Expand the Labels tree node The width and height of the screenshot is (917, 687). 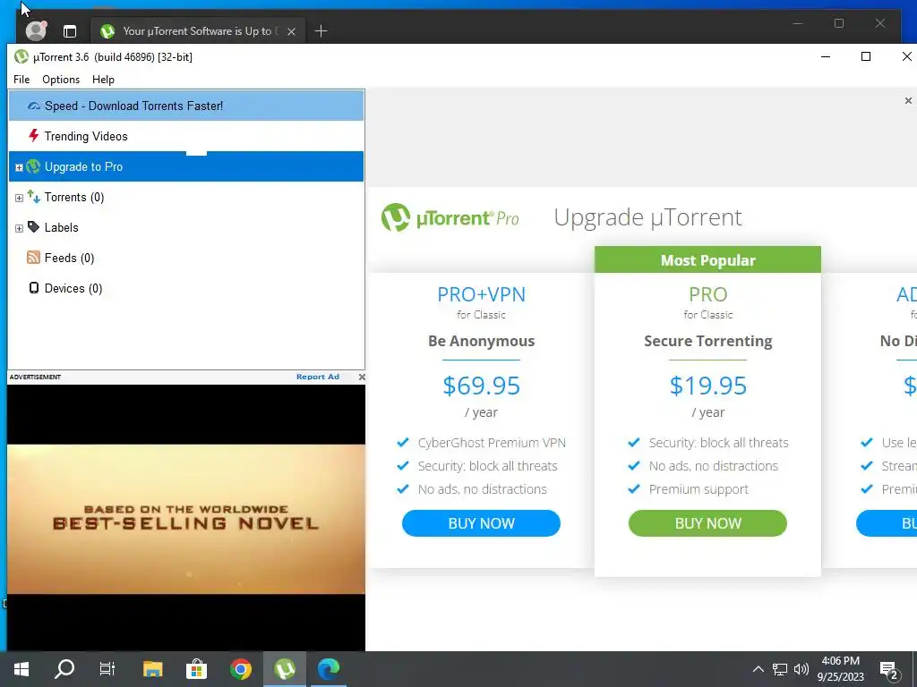(x=19, y=228)
